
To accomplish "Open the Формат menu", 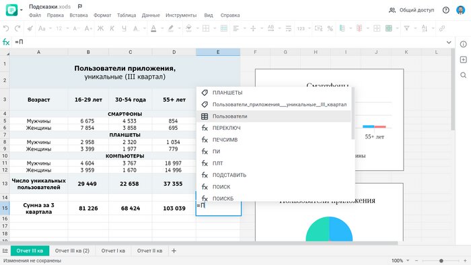I will 102,15.
